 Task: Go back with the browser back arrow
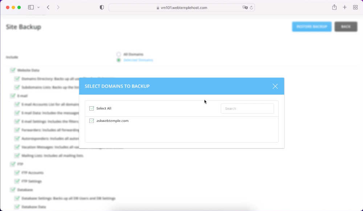[48, 7]
